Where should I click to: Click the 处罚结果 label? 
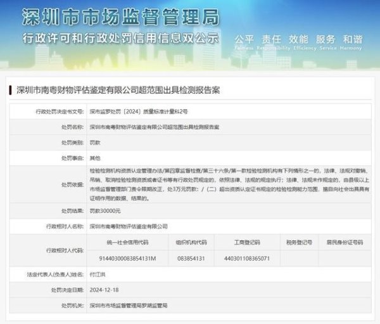[72, 211]
